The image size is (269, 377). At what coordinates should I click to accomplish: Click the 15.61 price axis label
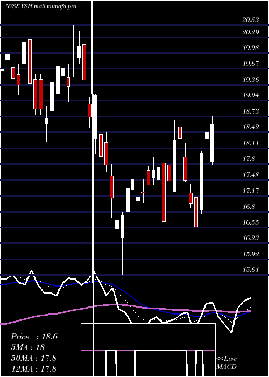tap(251, 269)
